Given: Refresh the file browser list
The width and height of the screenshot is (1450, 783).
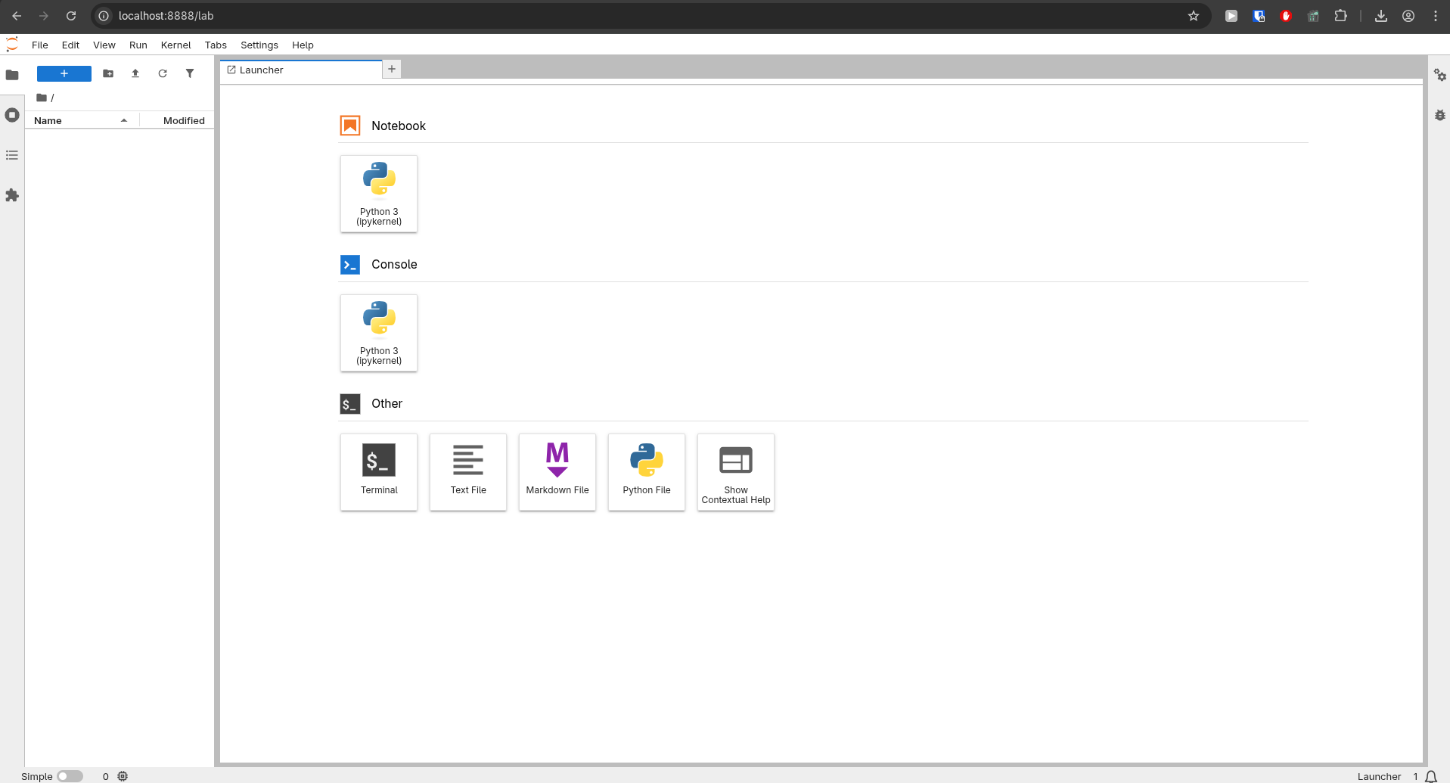Looking at the screenshot, I should 163,73.
